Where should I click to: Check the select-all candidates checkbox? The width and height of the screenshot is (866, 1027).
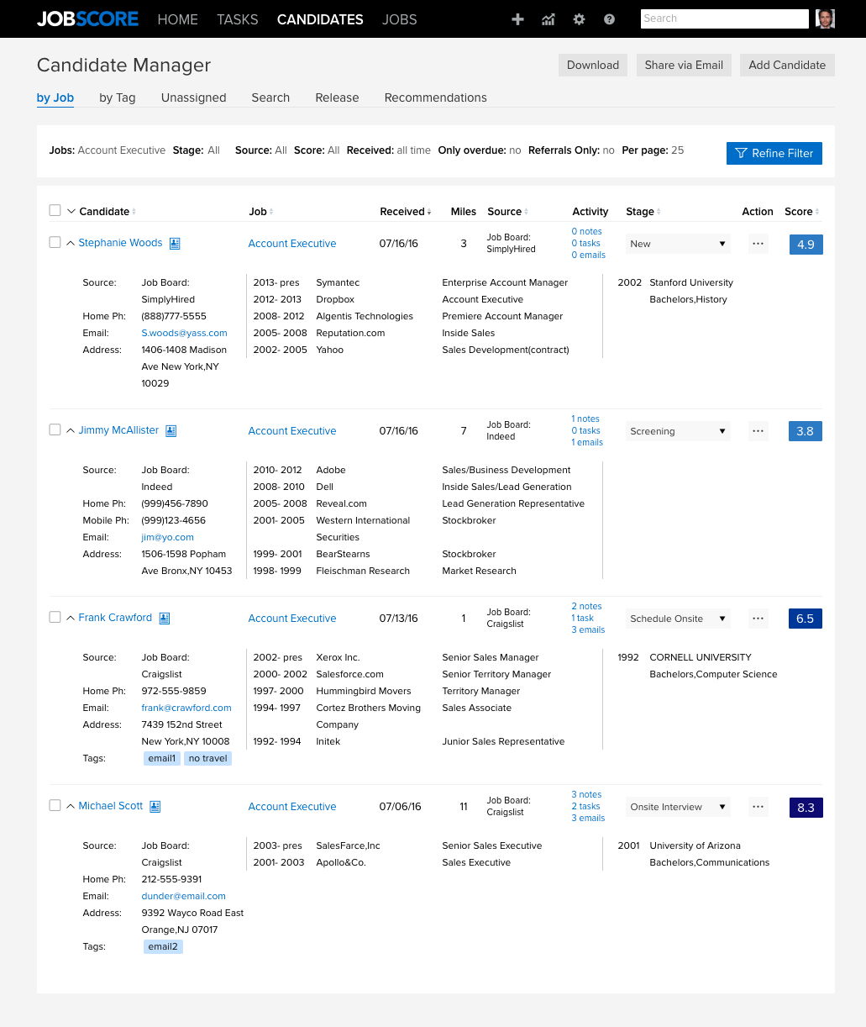[x=55, y=210]
